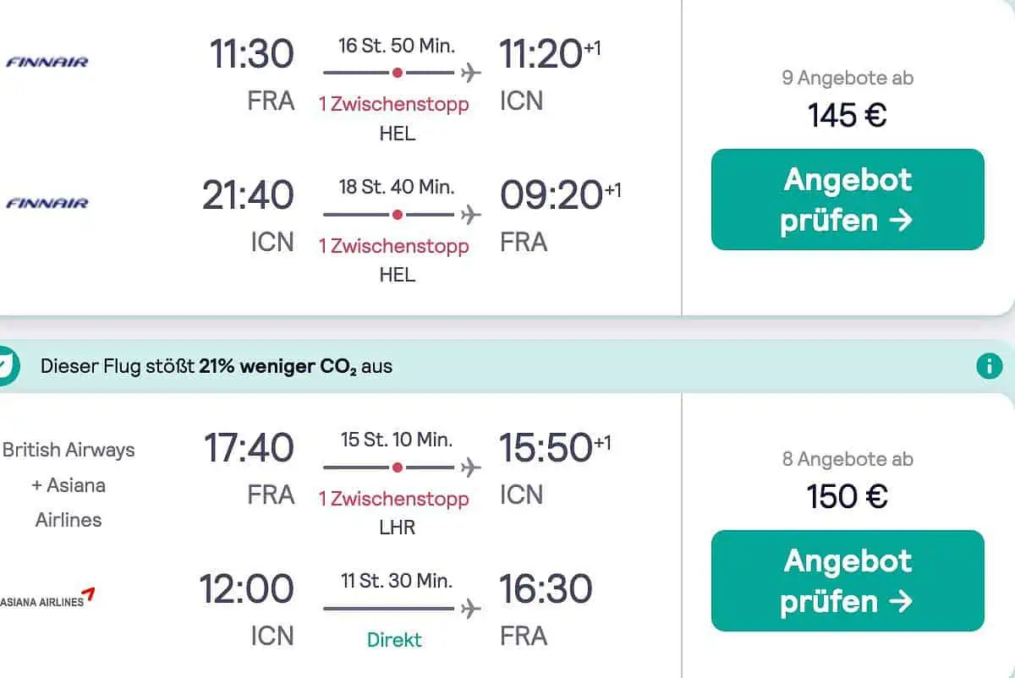This screenshot has height=678, width=1015.
Task: Select the British Airways + Asiana Airlines label
Action: tap(69, 484)
